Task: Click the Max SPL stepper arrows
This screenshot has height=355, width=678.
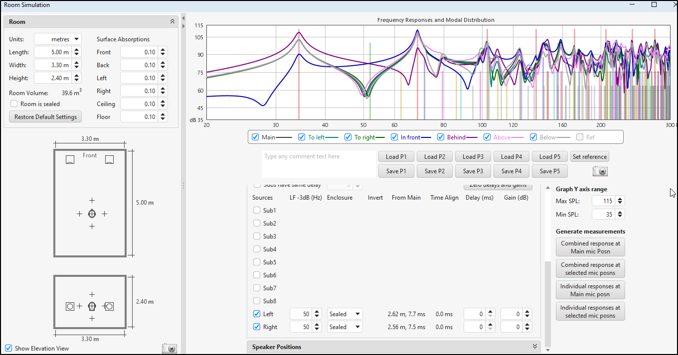Action: tap(620, 201)
